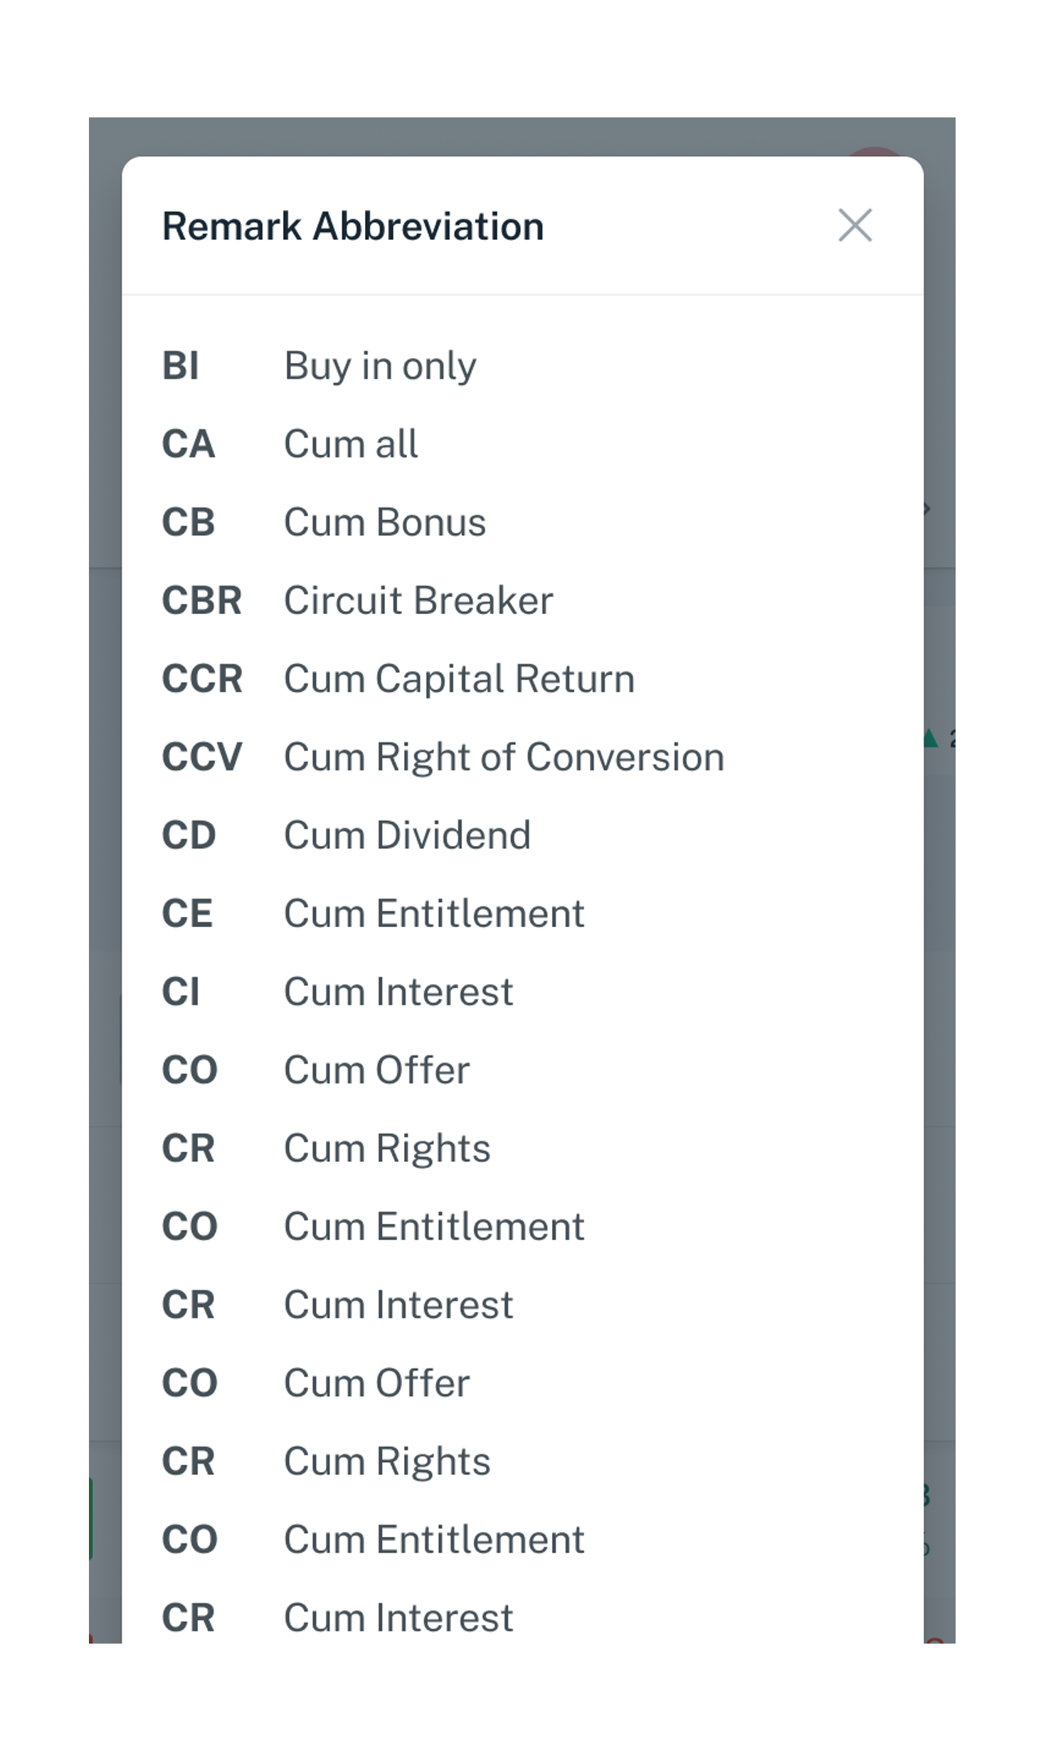Select the CCR abbreviation code
This screenshot has height=1761, width=1041.
click(x=202, y=679)
